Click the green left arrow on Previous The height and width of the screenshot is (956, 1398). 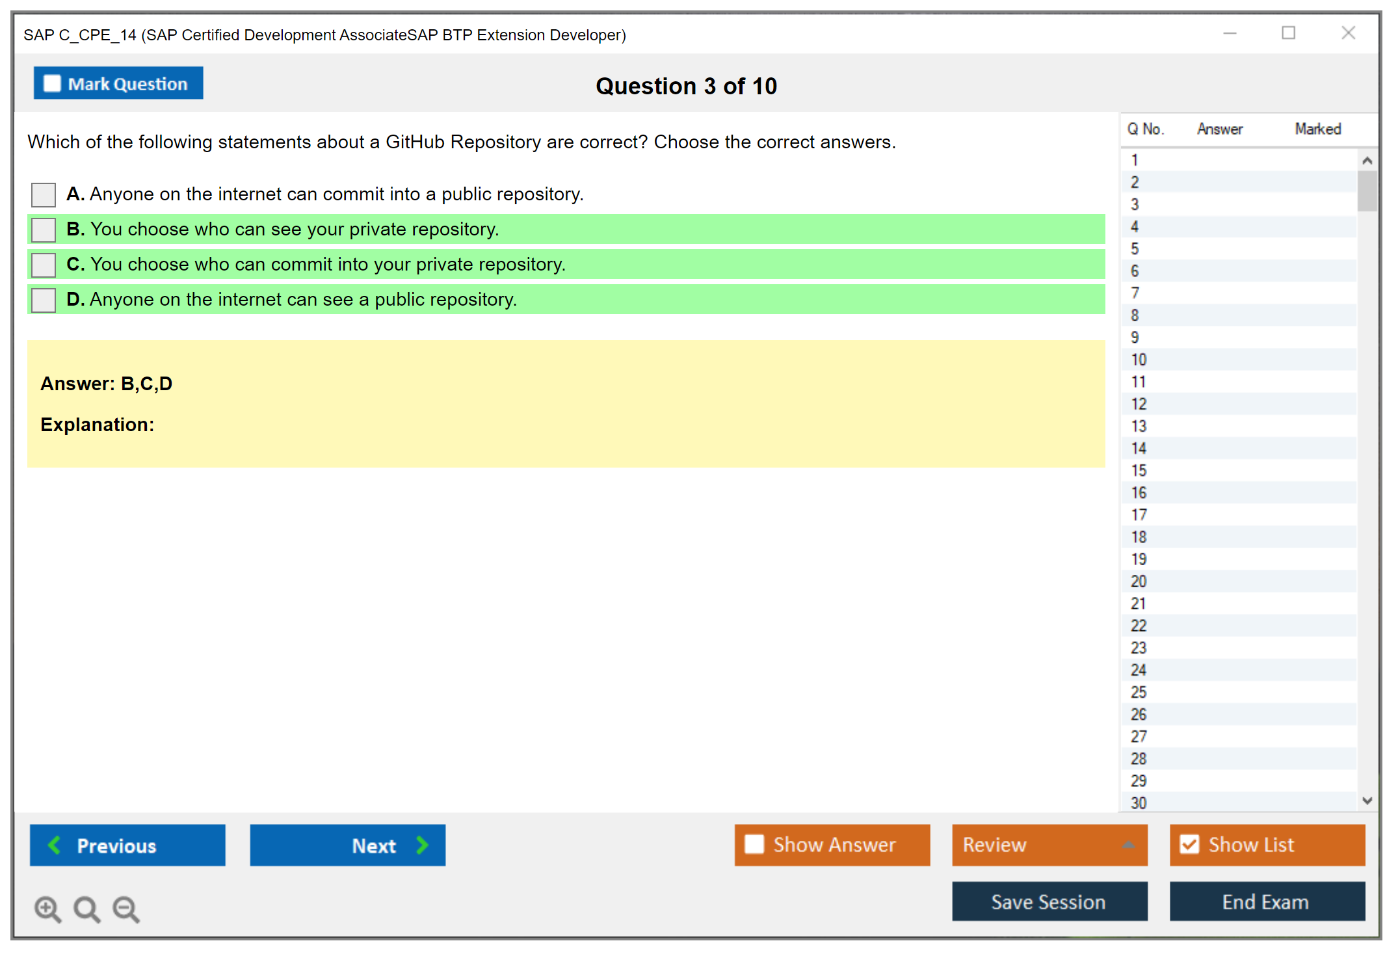[x=55, y=845]
